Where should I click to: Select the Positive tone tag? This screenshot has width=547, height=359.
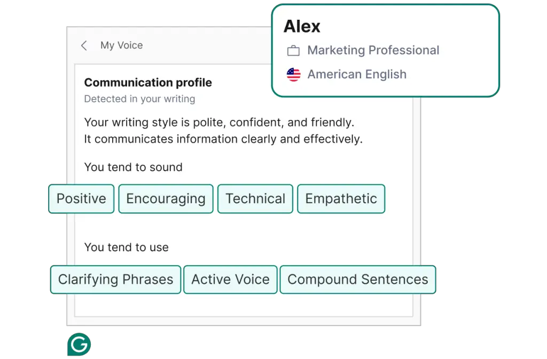pyautogui.click(x=81, y=199)
